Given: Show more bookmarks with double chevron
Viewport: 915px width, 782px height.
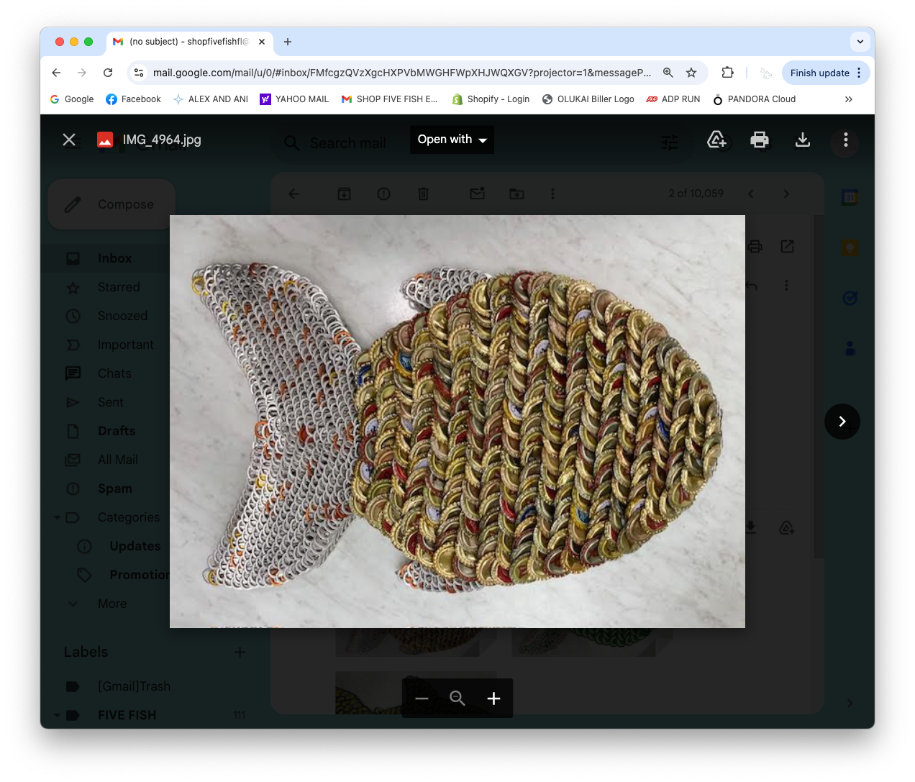Looking at the screenshot, I should pos(849,99).
